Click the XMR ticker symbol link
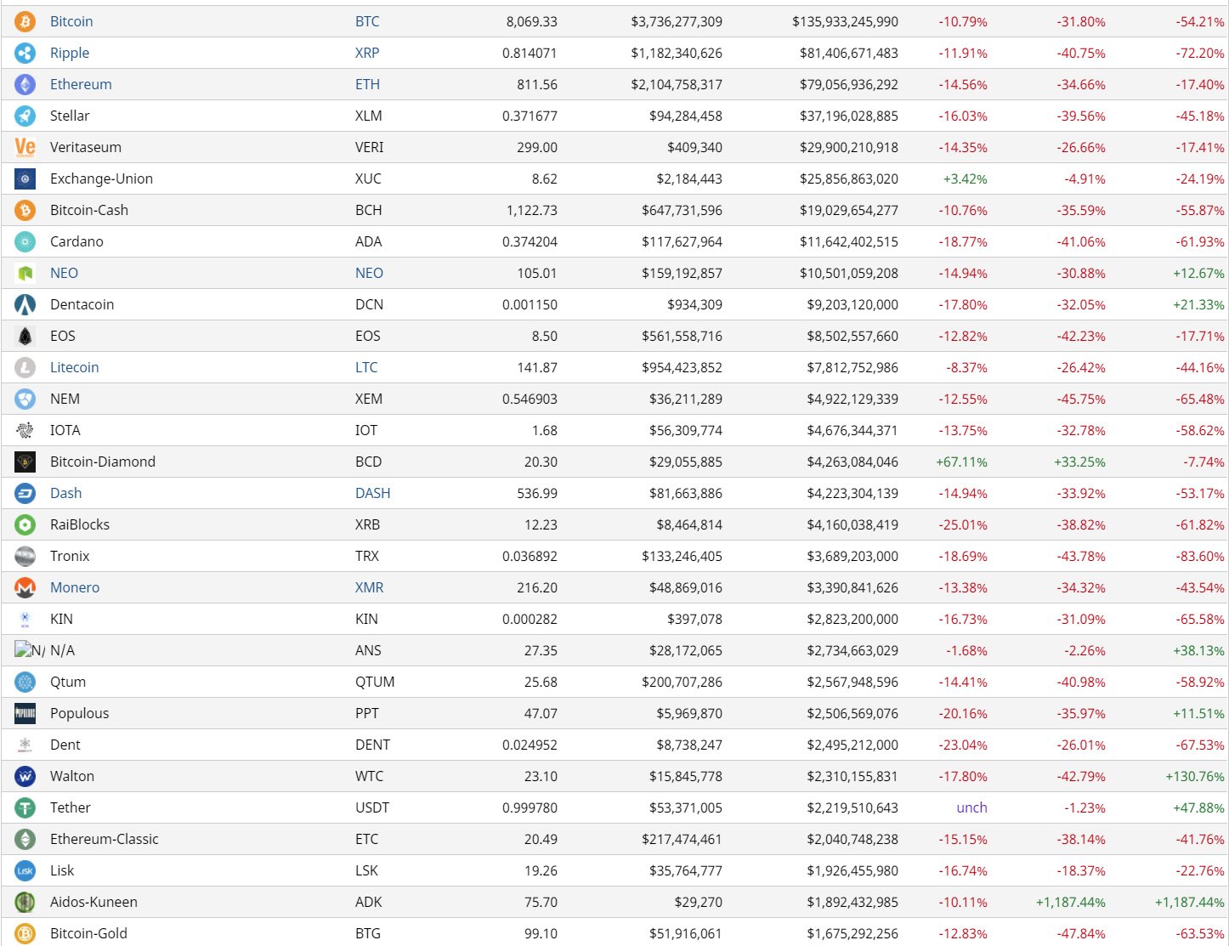The height and width of the screenshot is (946, 1229). pos(369,587)
